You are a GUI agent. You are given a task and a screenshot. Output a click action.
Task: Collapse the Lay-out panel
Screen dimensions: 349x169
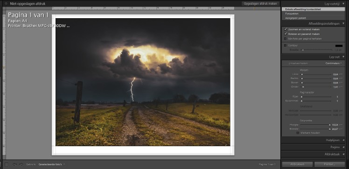click(343, 57)
